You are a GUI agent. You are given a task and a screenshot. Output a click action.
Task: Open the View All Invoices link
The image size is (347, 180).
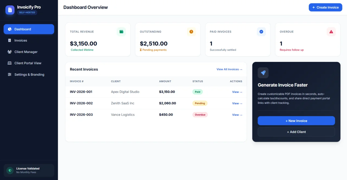pyautogui.click(x=229, y=69)
